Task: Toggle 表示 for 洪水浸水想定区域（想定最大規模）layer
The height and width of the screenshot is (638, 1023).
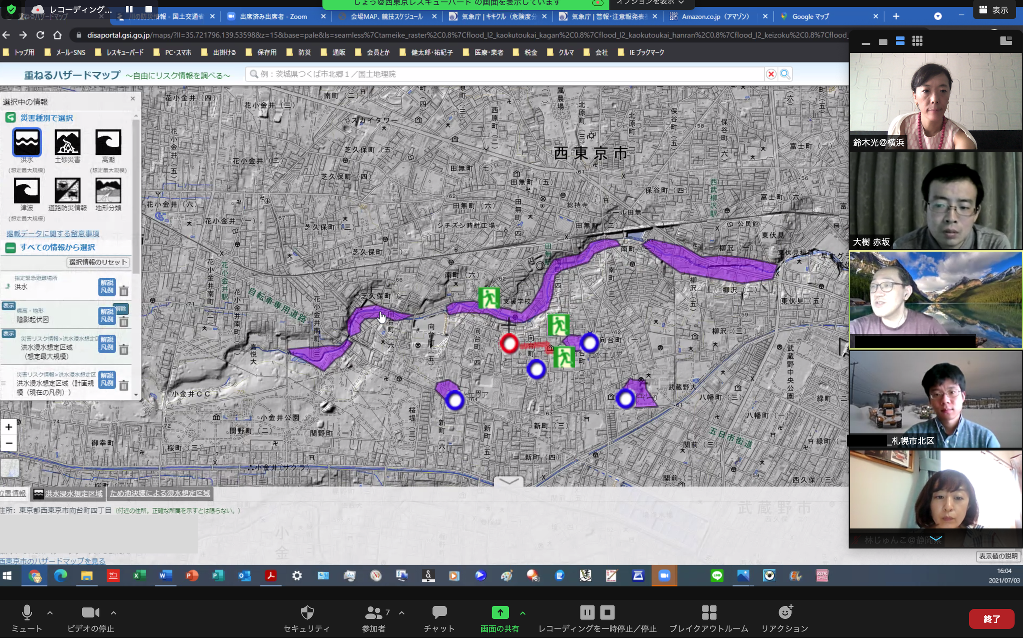Action: [8, 333]
